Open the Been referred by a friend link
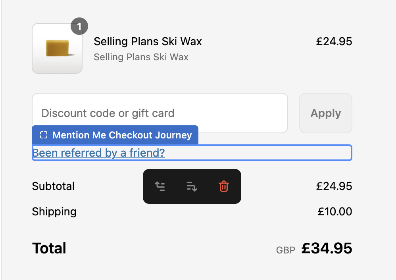 [x=98, y=153]
